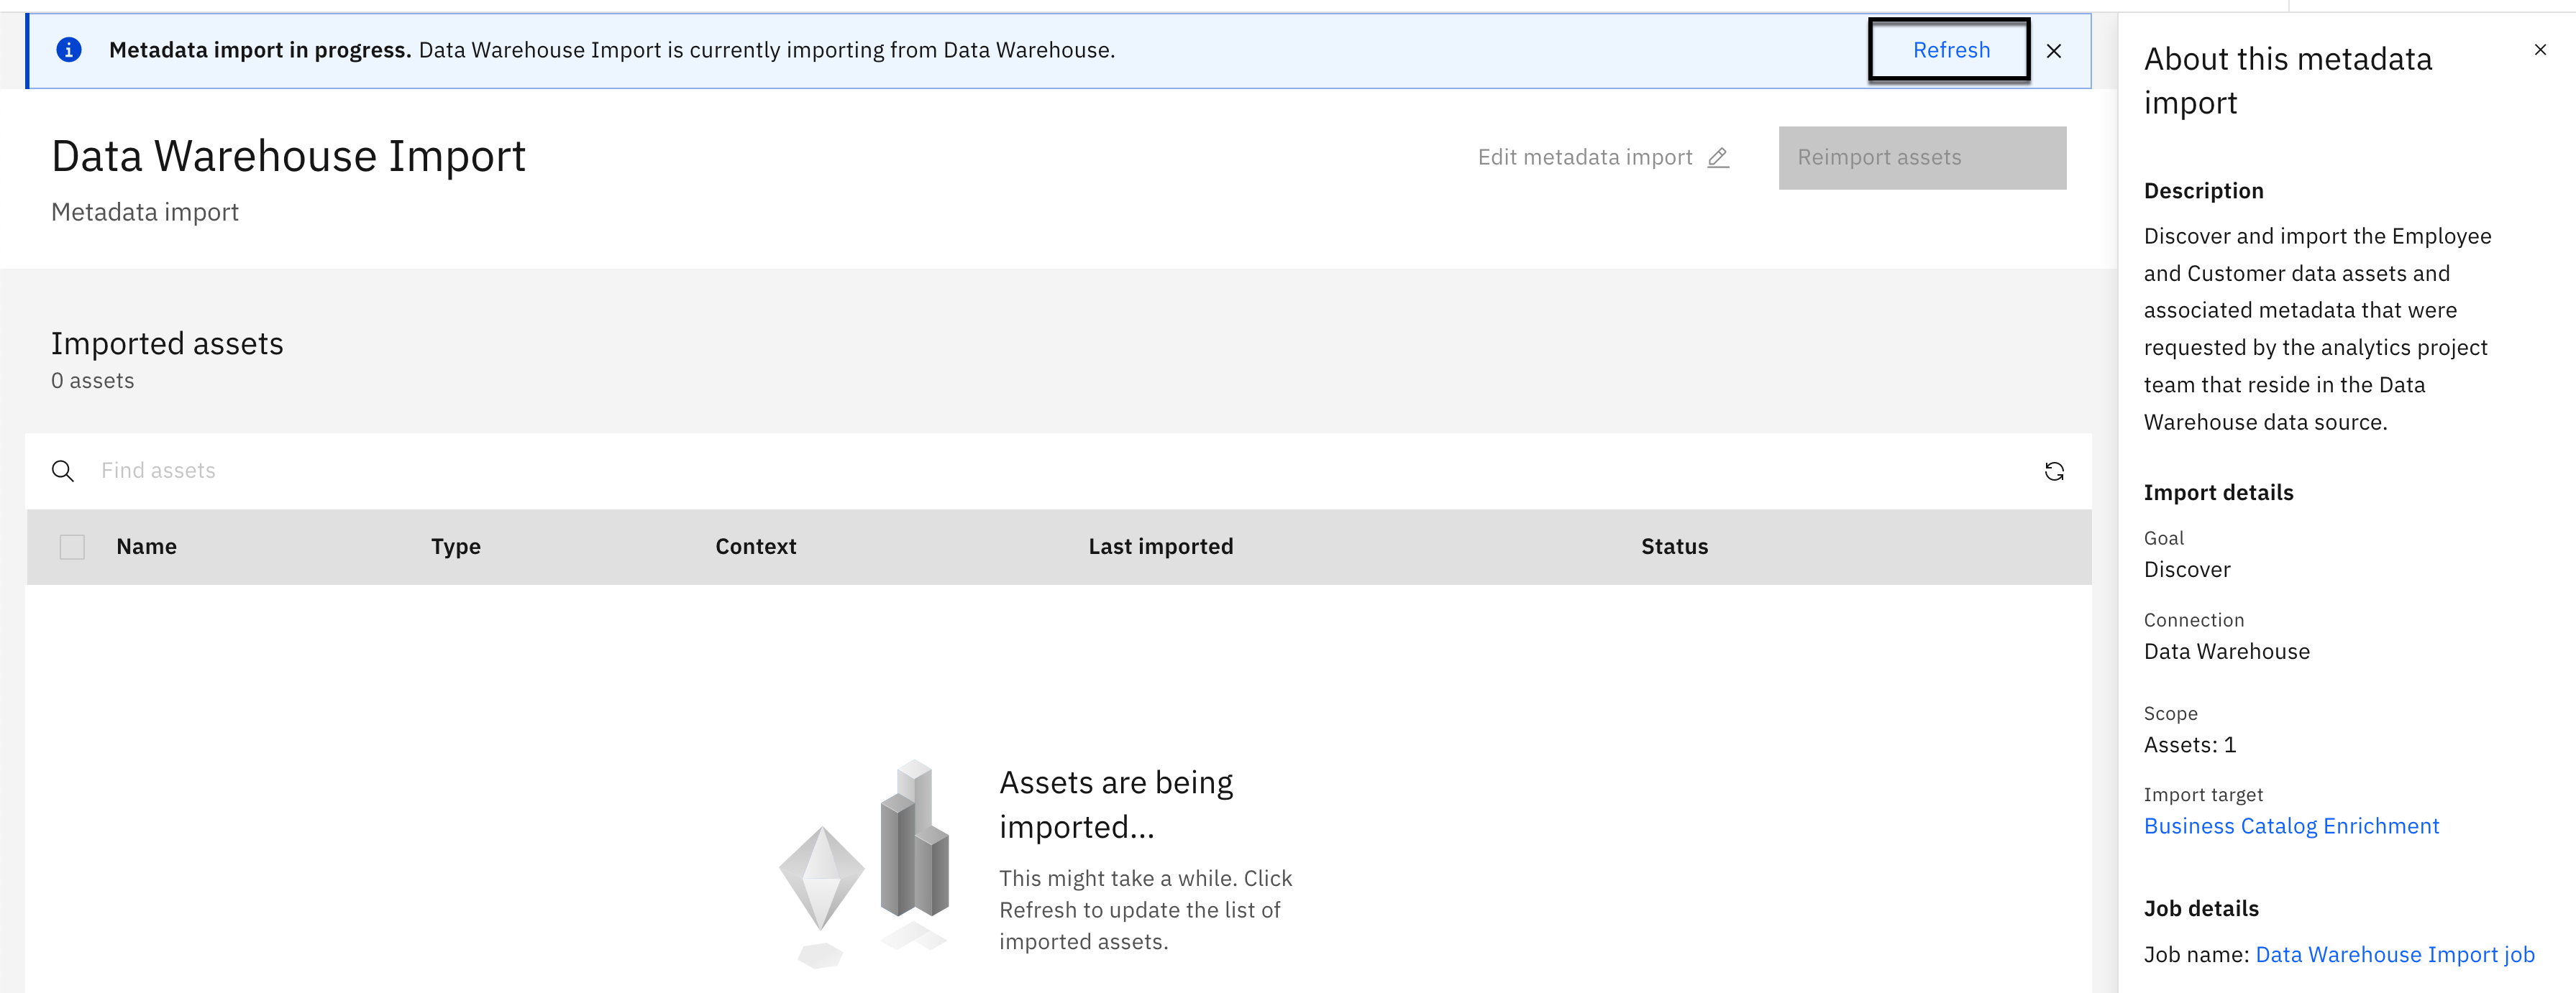The width and height of the screenshot is (2576, 993).
Task: Open Data Warehouse Import job link
Action: (x=2394, y=954)
